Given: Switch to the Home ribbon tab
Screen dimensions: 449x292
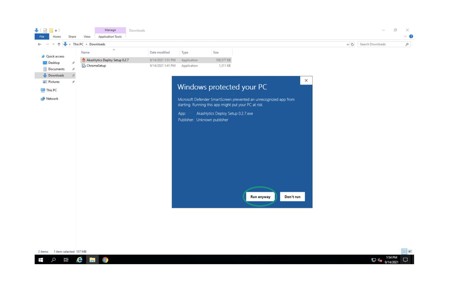Looking at the screenshot, I should [57, 37].
